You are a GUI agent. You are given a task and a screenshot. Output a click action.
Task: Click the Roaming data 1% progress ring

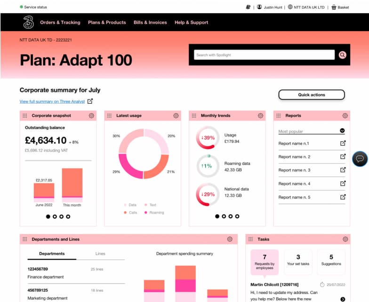(208, 166)
